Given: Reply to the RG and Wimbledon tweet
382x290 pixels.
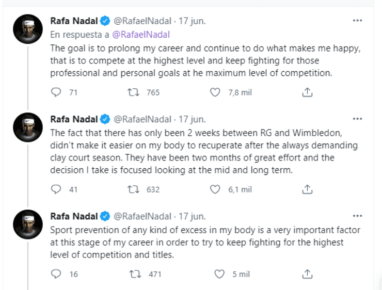Looking at the screenshot, I should pyautogui.click(x=57, y=189).
